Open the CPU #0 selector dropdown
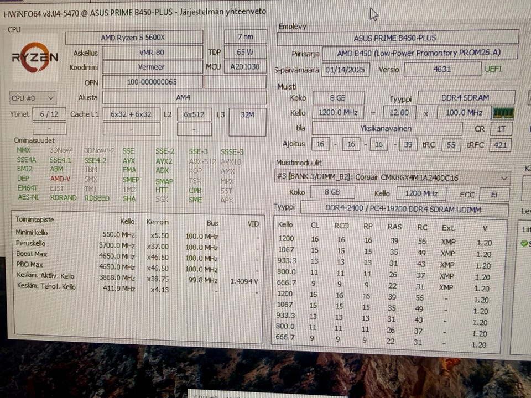The width and height of the screenshot is (531, 398). point(33,98)
